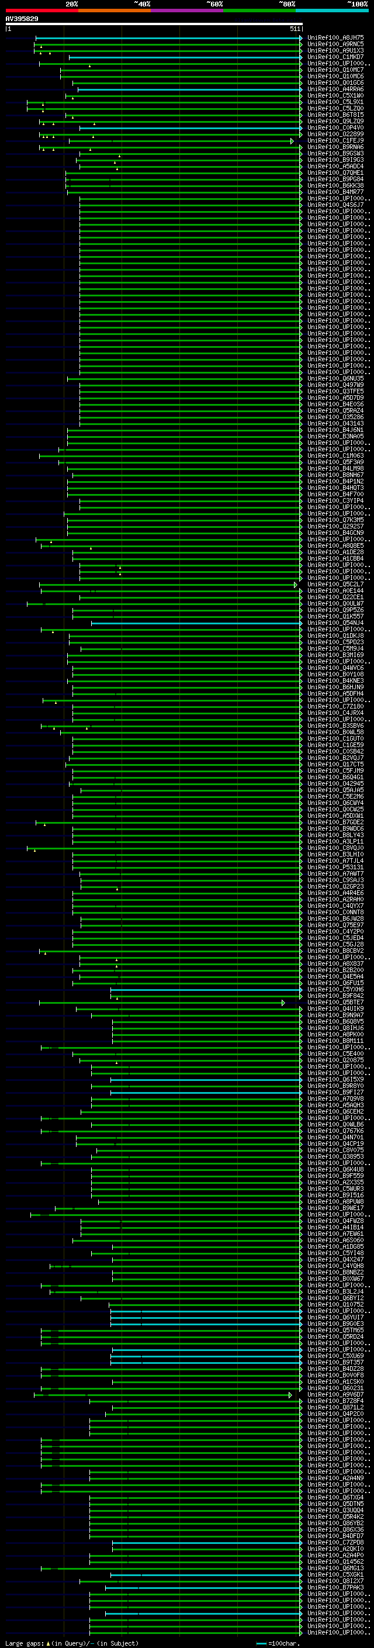Click the hit label UniRef100_A6JH75

tap(335, 38)
